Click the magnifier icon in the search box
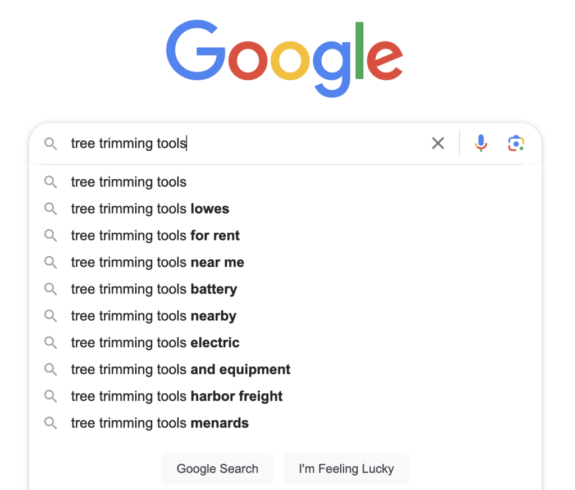This screenshot has width=575, height=490. [51, 144]
